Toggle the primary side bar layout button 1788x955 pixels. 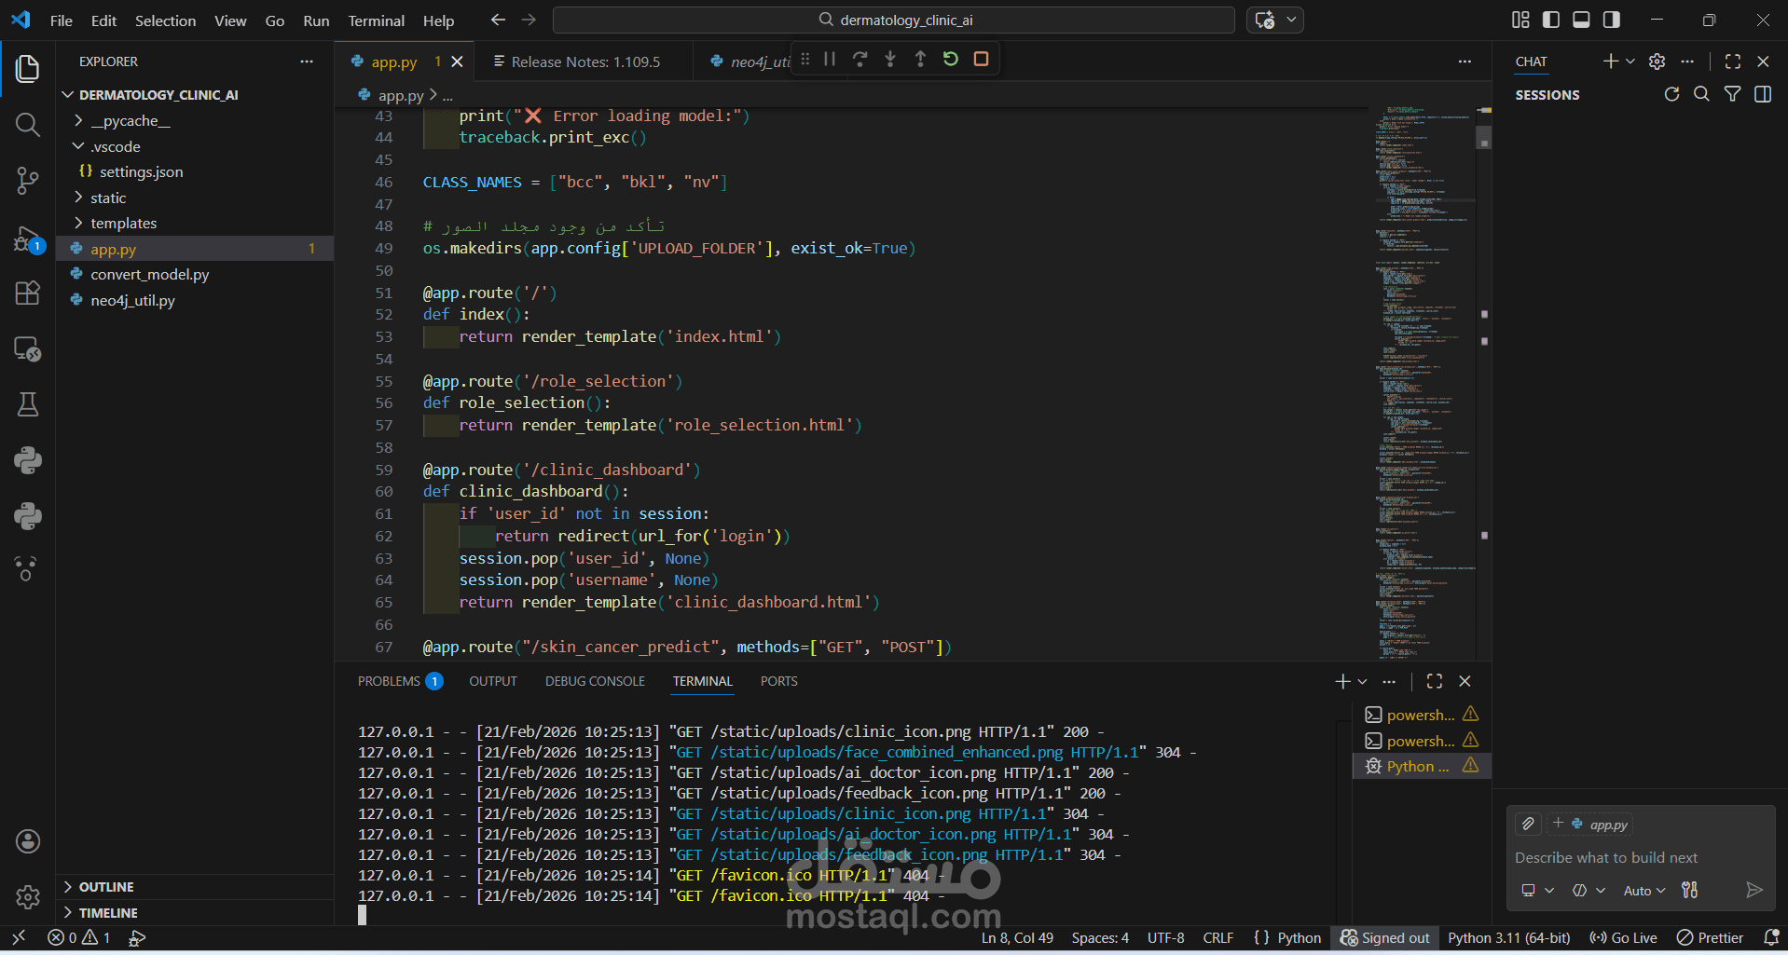[1551, 20]
